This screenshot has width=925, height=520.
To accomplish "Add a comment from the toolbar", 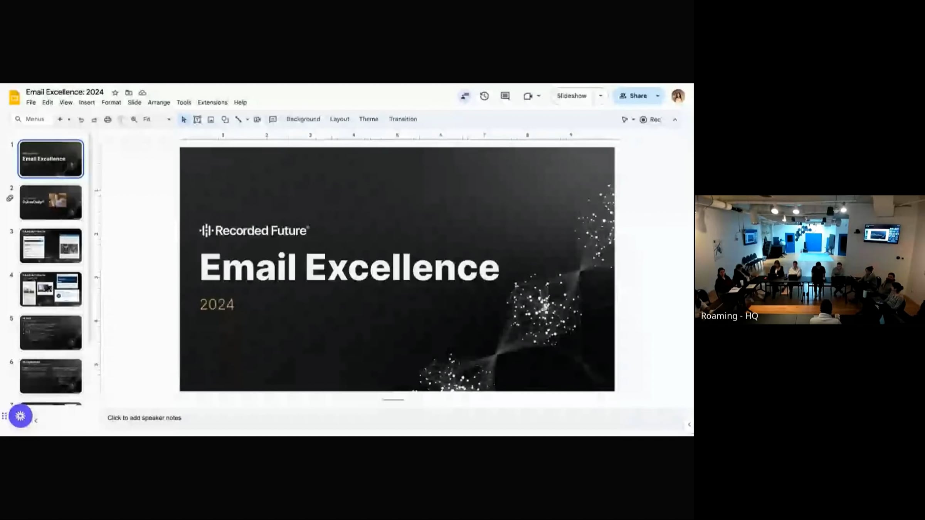I will click(273, 119).
